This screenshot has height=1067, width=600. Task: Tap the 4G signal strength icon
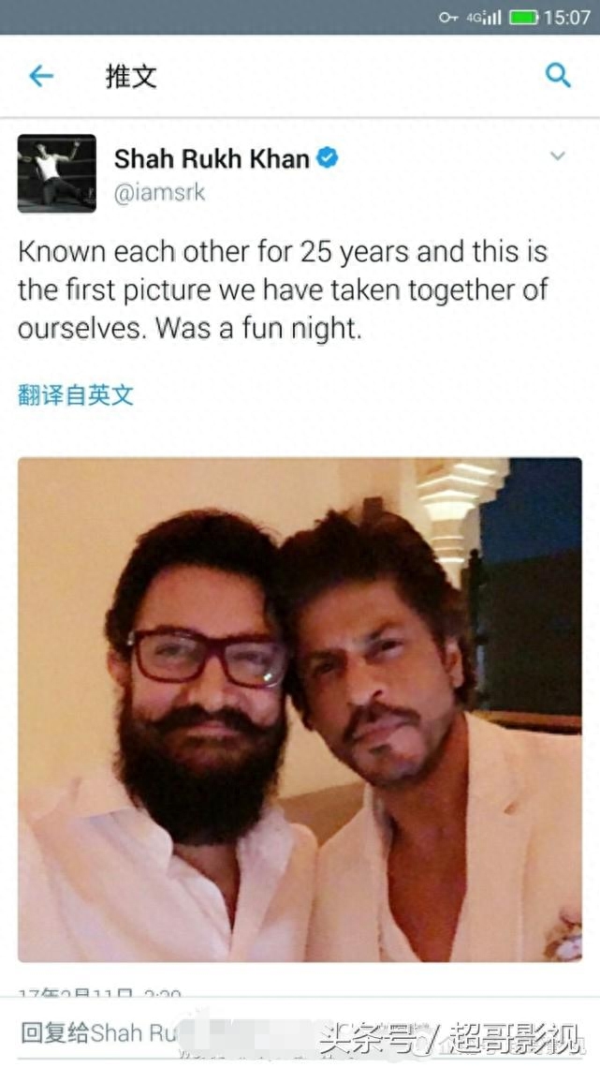pos(484,17)
